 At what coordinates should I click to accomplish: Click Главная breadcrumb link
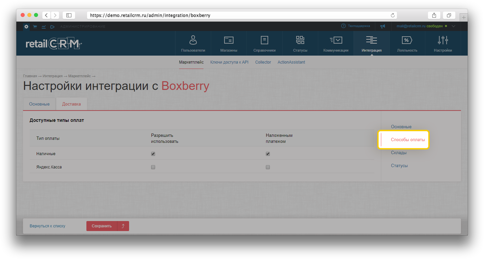pos(30,76)
